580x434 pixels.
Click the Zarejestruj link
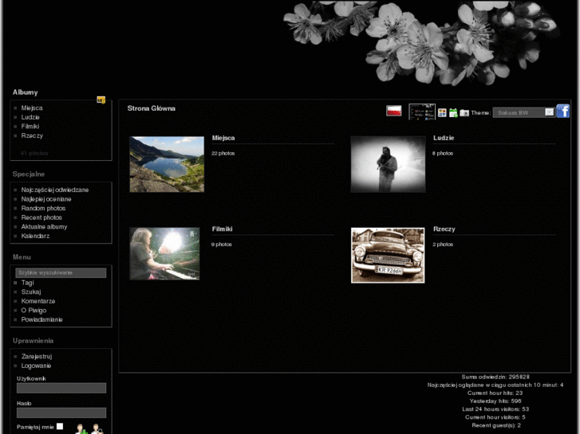tap(37, 357)
